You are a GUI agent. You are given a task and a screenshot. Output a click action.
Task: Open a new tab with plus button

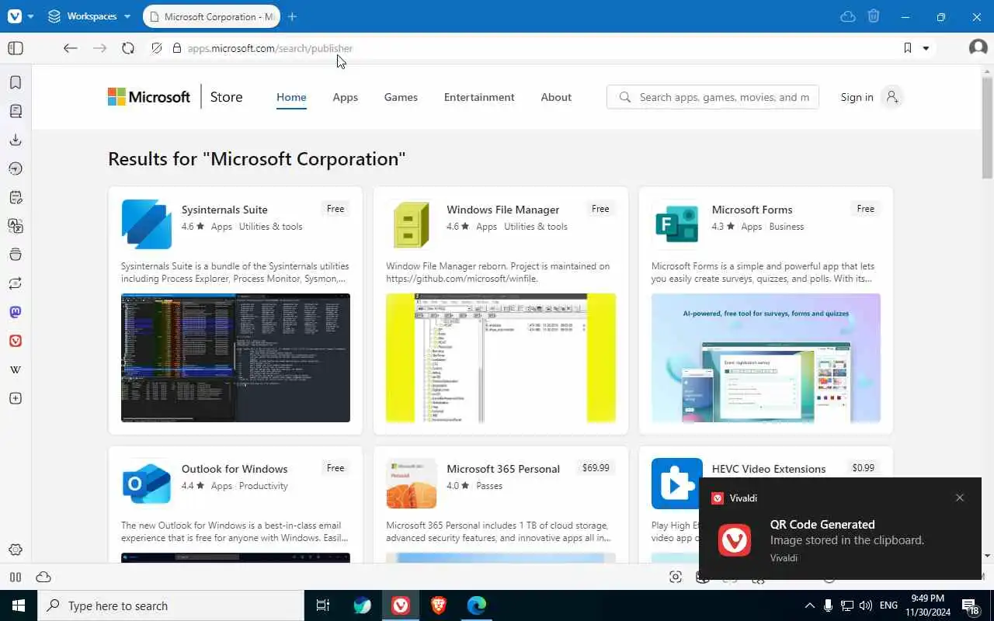tap(292, 16)
